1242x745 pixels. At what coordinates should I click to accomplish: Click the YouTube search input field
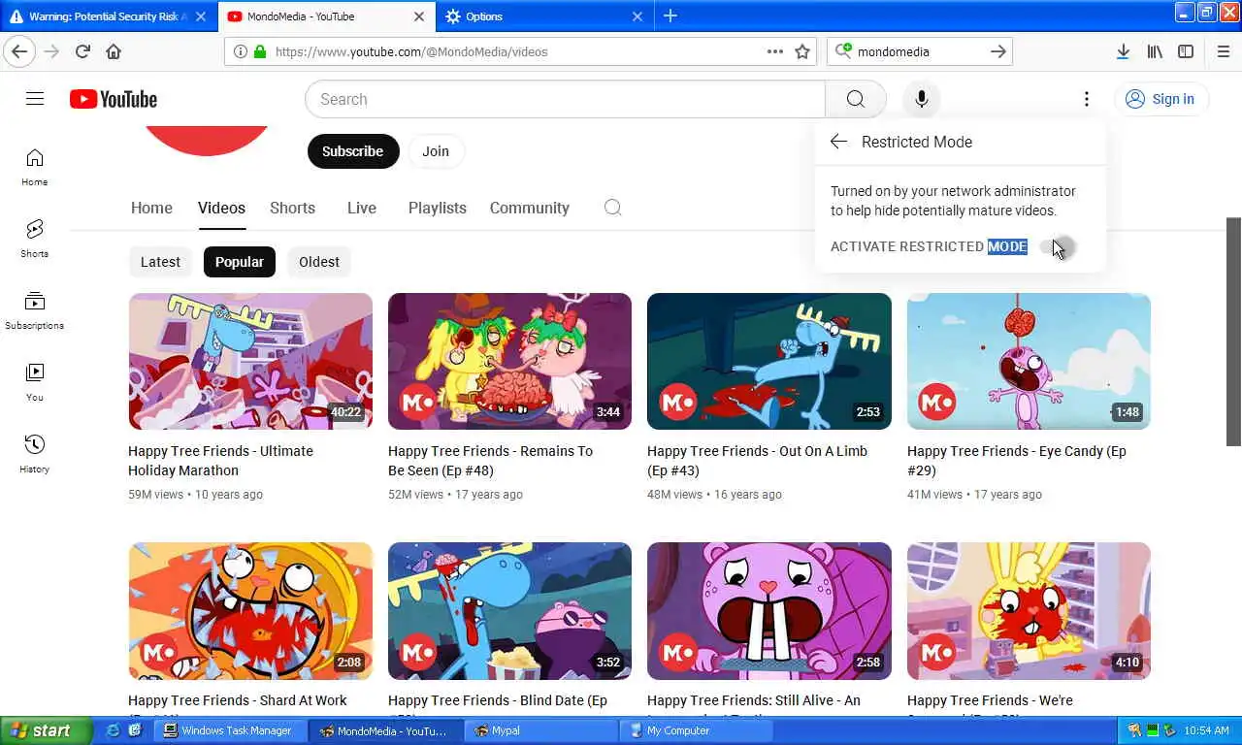pyautogui.click(x=565, y=99)
